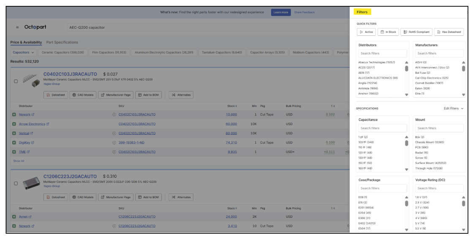473x238 pixels.
Task: Switch to the Price & Availability tab
Action: point(26,43)
